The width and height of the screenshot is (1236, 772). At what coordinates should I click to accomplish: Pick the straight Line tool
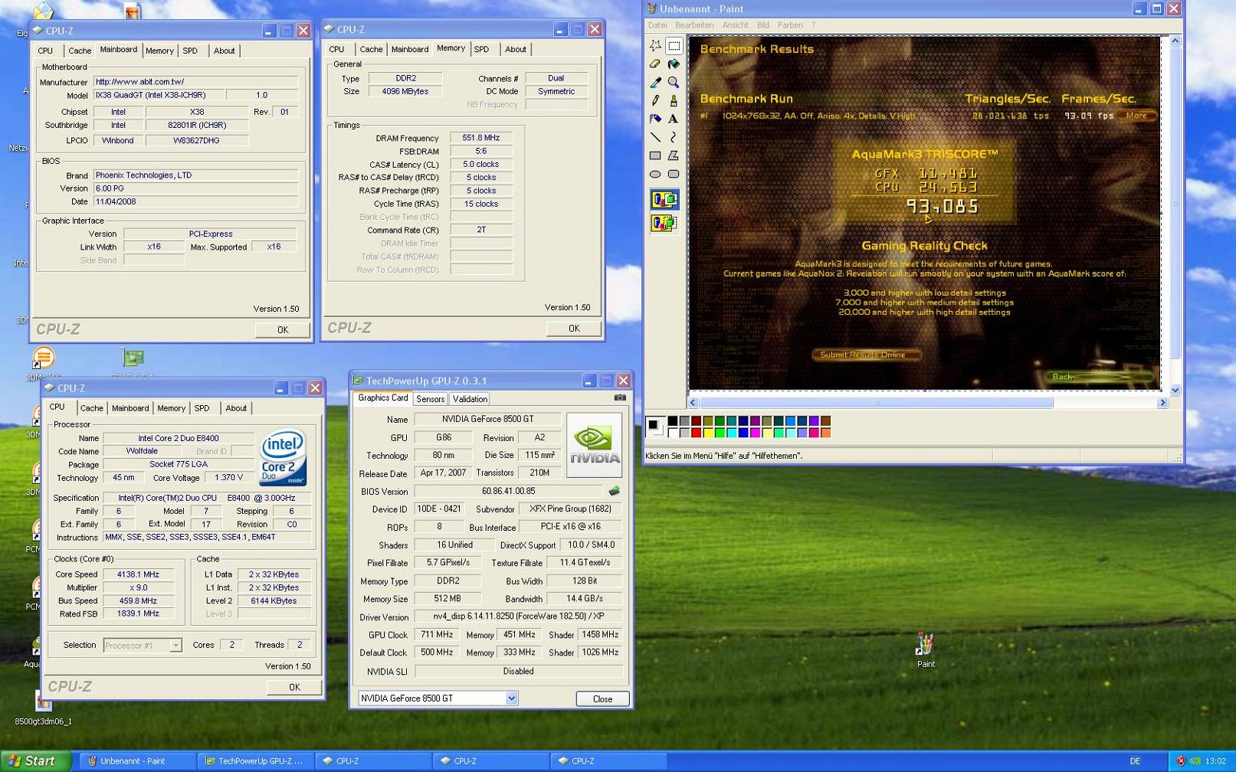coord(655,138)
